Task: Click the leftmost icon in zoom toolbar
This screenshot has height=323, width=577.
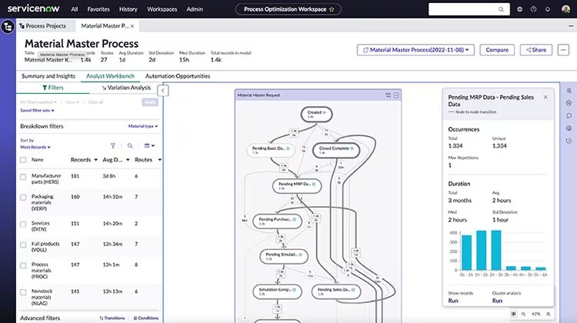Action: [x=513, y=314]
